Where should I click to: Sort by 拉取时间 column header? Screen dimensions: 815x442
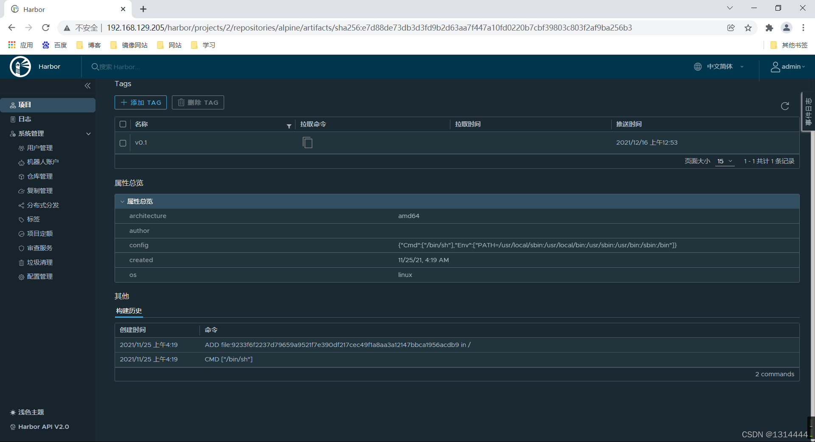pos(468,124)
